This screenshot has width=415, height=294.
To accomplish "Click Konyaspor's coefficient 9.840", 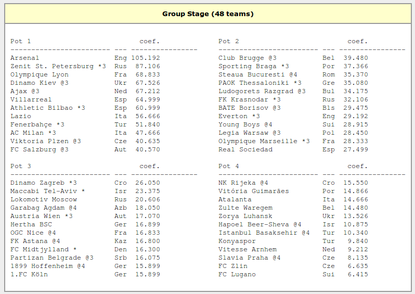I will pos(358,241).
